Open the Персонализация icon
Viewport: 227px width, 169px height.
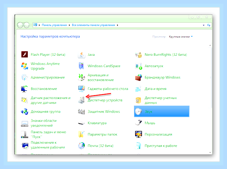coord(138,135)
